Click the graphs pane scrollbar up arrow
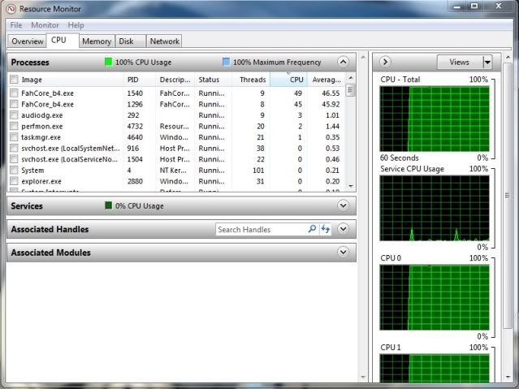 pos(508,58)
